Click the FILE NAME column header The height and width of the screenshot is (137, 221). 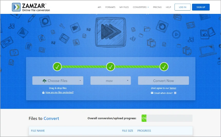pos(38,131)
